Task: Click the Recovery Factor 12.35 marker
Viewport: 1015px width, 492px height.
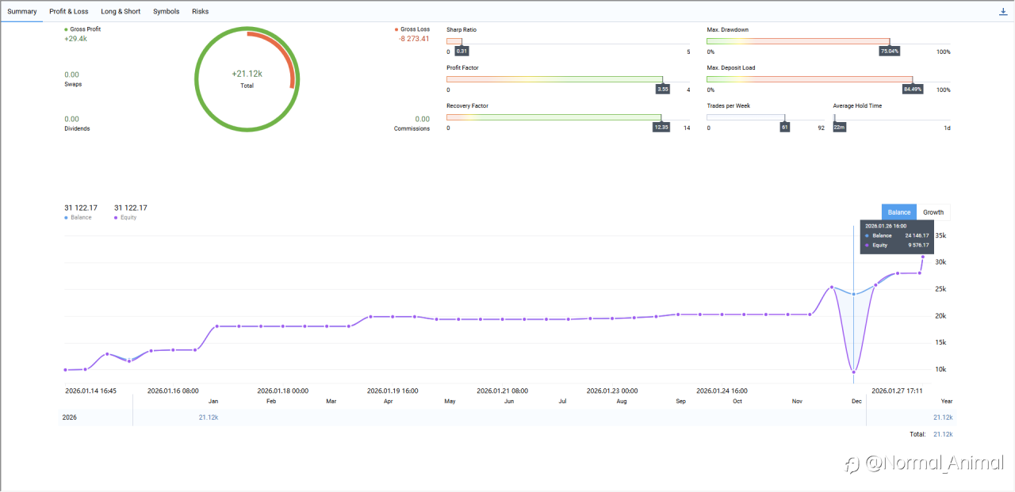Action: pos(661,127)
